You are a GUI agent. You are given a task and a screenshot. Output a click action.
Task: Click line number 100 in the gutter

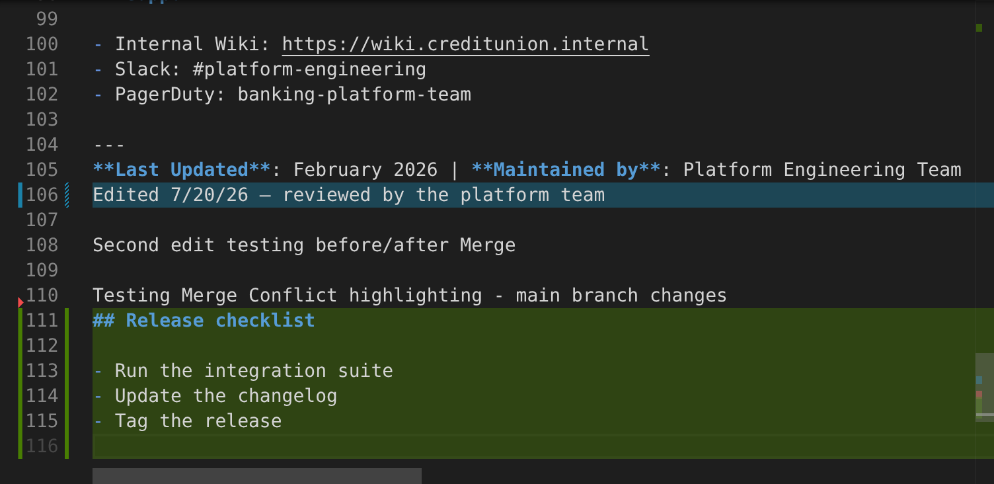[42, 44]
